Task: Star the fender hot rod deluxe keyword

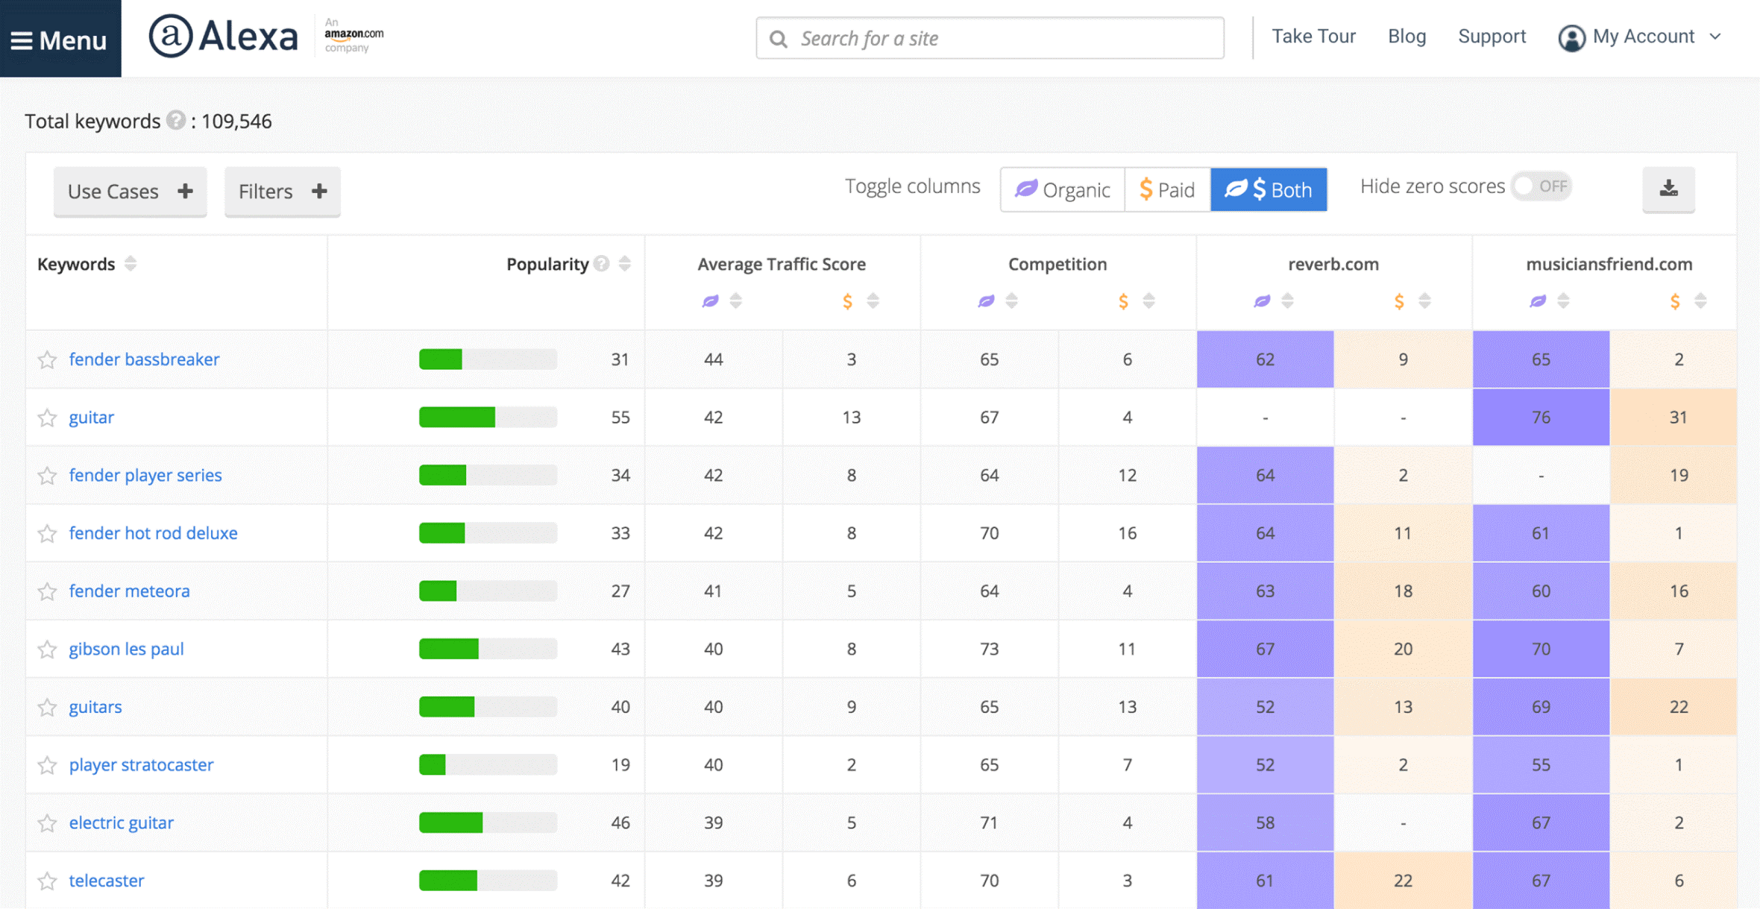Action: coord(48,533)
